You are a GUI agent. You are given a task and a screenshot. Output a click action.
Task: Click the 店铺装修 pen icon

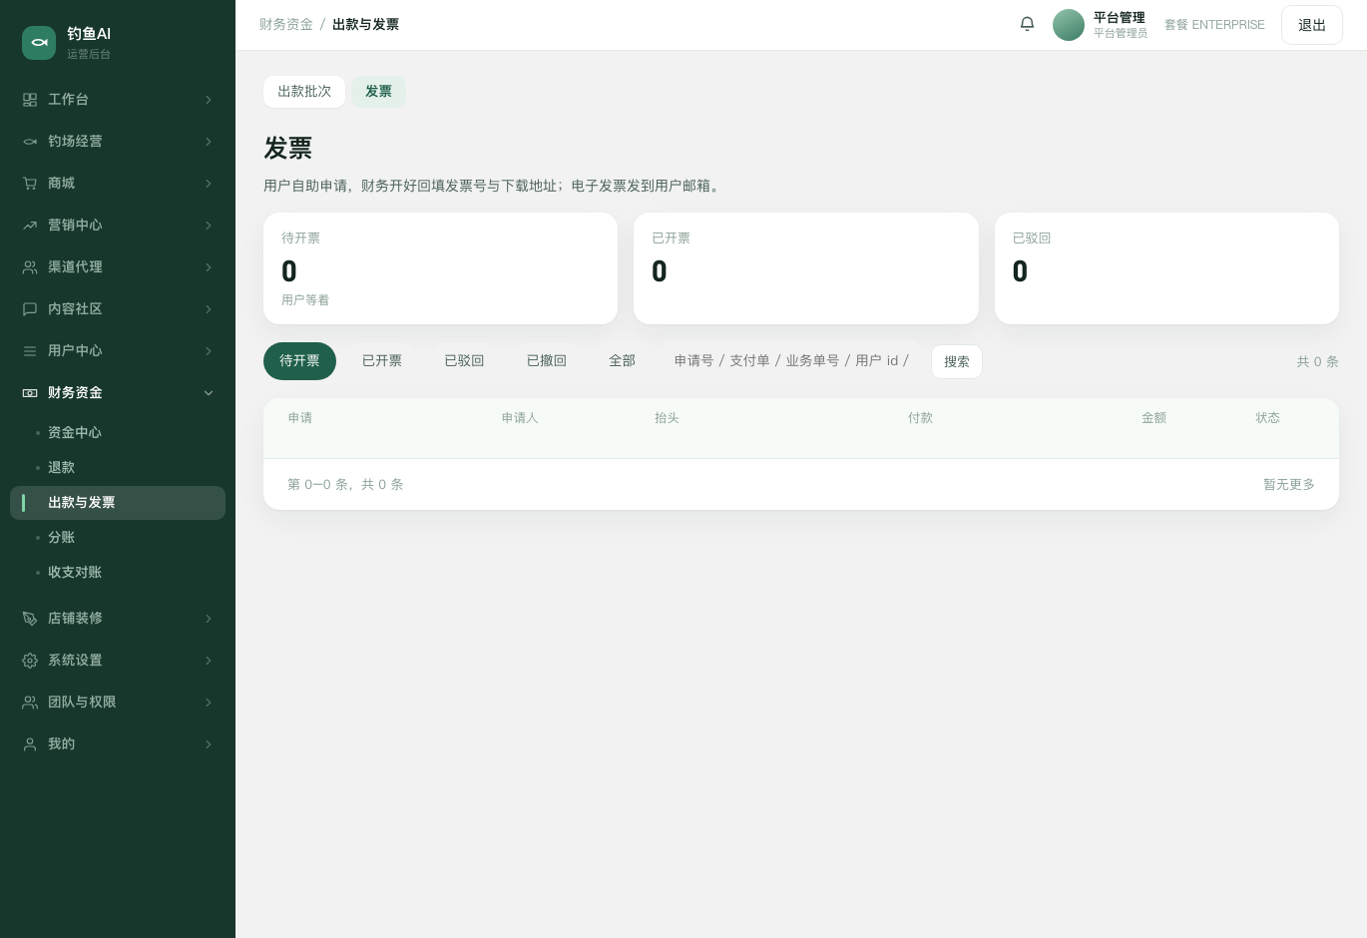30,619
